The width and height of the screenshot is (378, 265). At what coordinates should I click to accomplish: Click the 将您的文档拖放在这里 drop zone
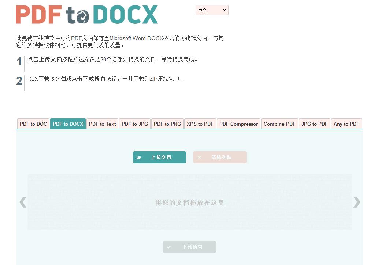(x=189, y=202)
